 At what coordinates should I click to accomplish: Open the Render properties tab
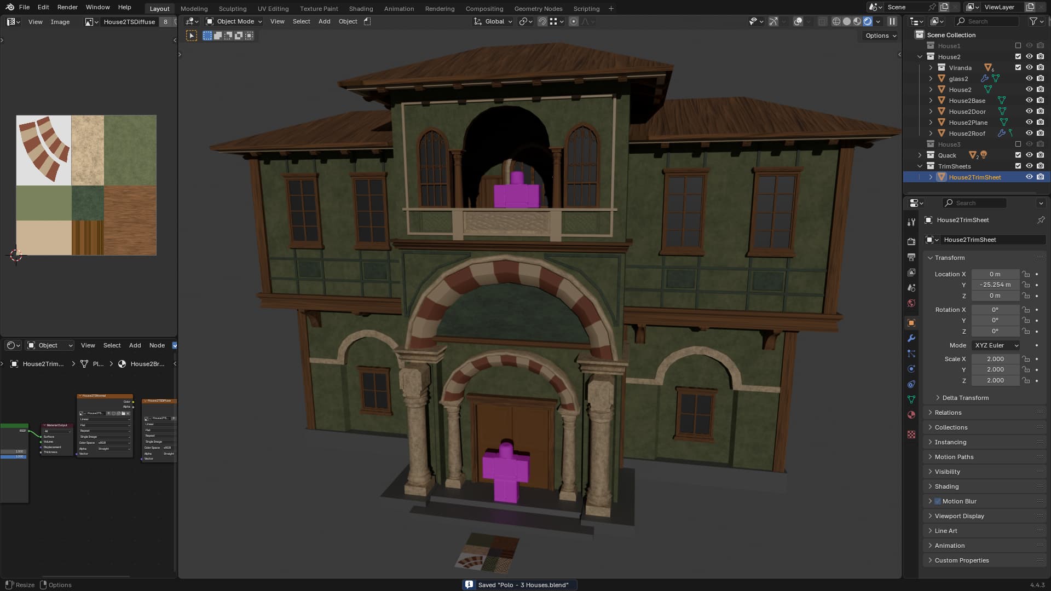[911, 241]
